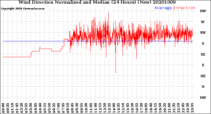Image resolution: width=211 pixels, height=114 pixels.
Task: Click the 'S' axis label
Action: 203,43
